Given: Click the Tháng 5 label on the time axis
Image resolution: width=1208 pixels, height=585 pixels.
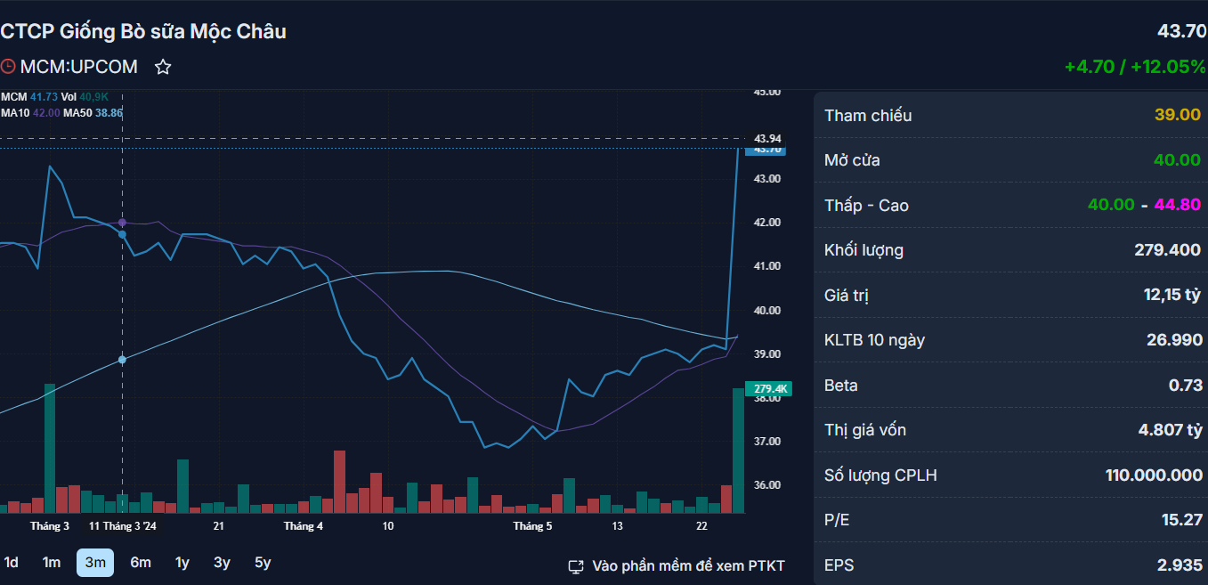Looking at the screenshot, I should pos(532,526).
